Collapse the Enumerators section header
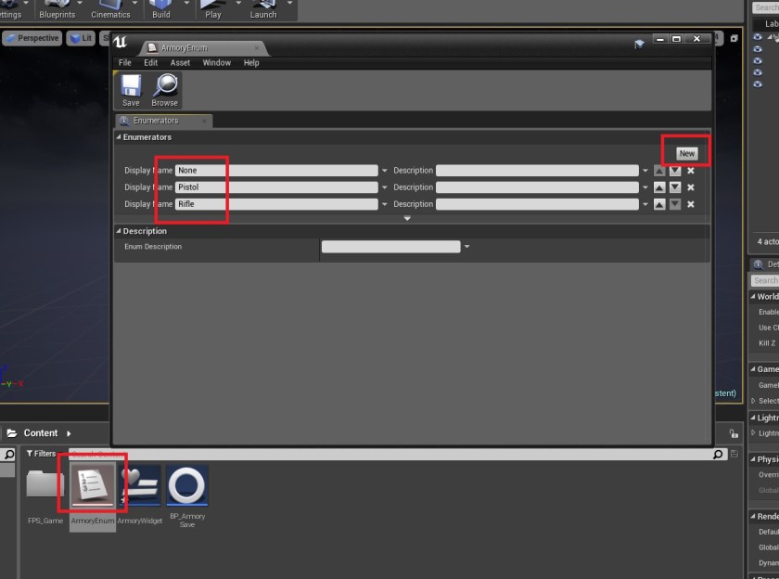This screenshot has height=579, width=779. (x=121, y=136)
